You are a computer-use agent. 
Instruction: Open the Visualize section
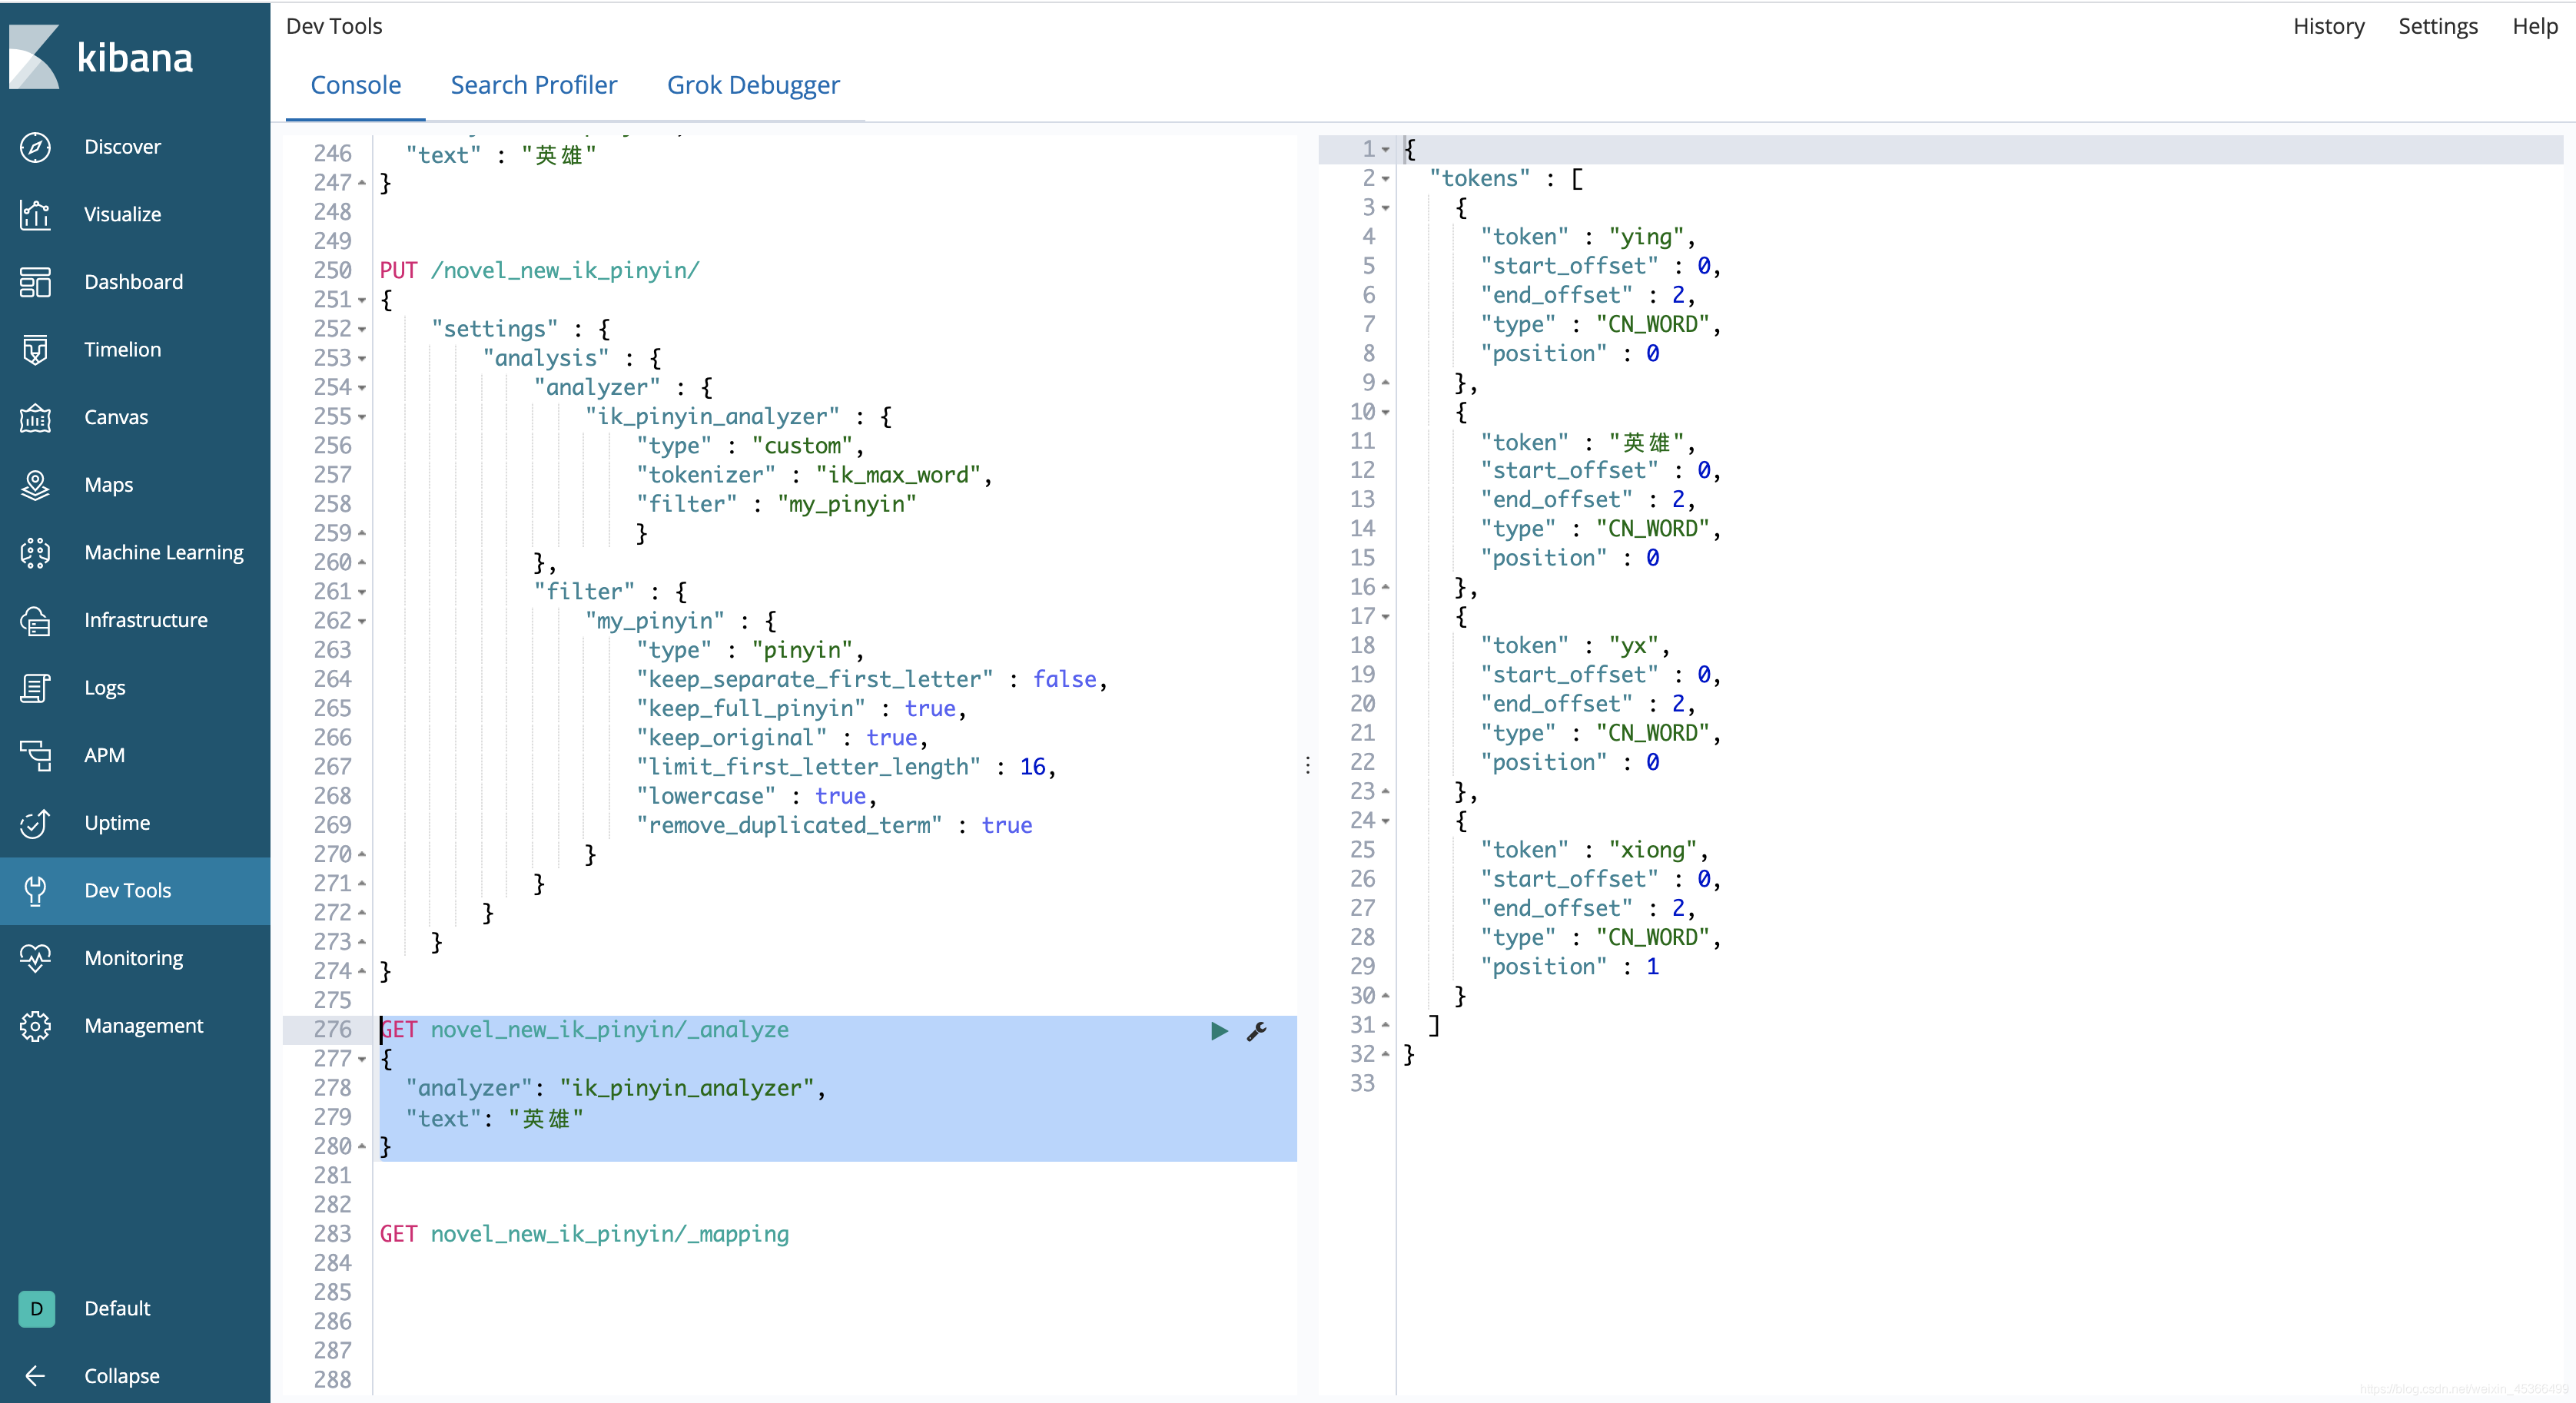[x=122, y=214]
